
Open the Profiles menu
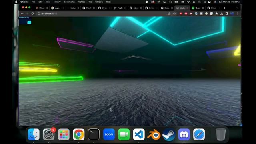[x=82, y=2]
